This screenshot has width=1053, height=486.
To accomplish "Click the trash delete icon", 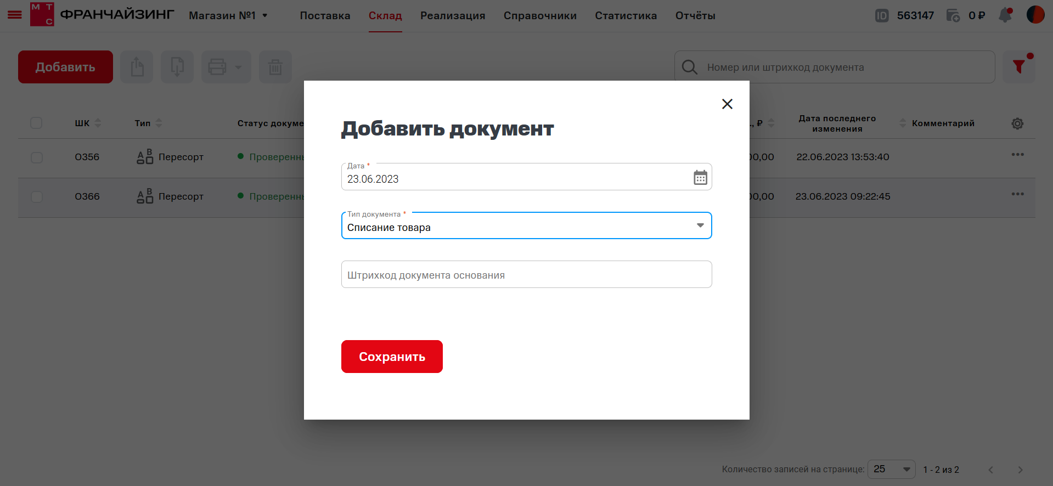I will tap(275, 67).
